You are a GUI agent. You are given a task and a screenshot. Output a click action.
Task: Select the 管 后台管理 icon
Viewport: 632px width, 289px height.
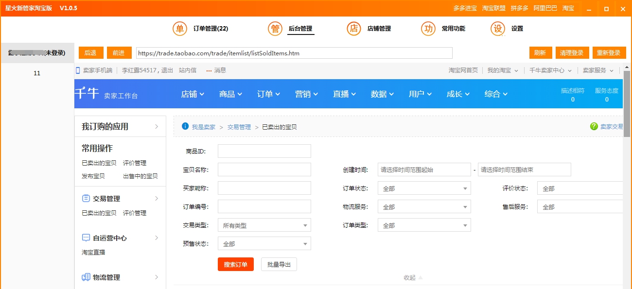[275, 29]
